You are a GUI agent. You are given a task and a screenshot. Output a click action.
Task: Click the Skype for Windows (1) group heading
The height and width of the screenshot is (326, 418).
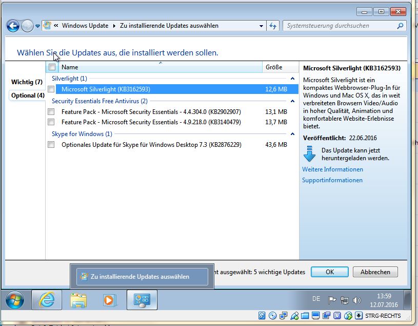pyautogui.click(x=82, y=134)
